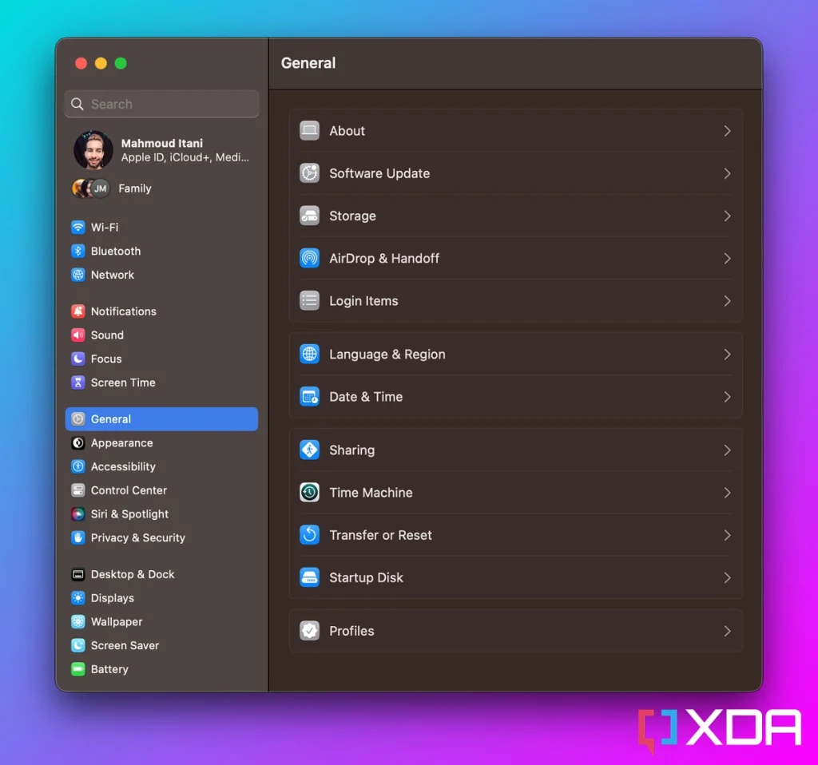Click the Software Update label
The height and width of the screenshot is (765, 818).
coord(379,173)
